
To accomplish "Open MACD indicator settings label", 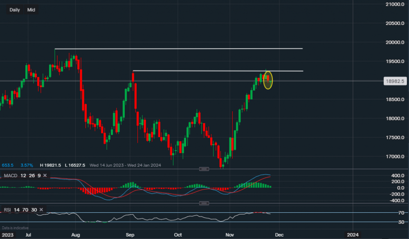I will [x=10, y=176].
